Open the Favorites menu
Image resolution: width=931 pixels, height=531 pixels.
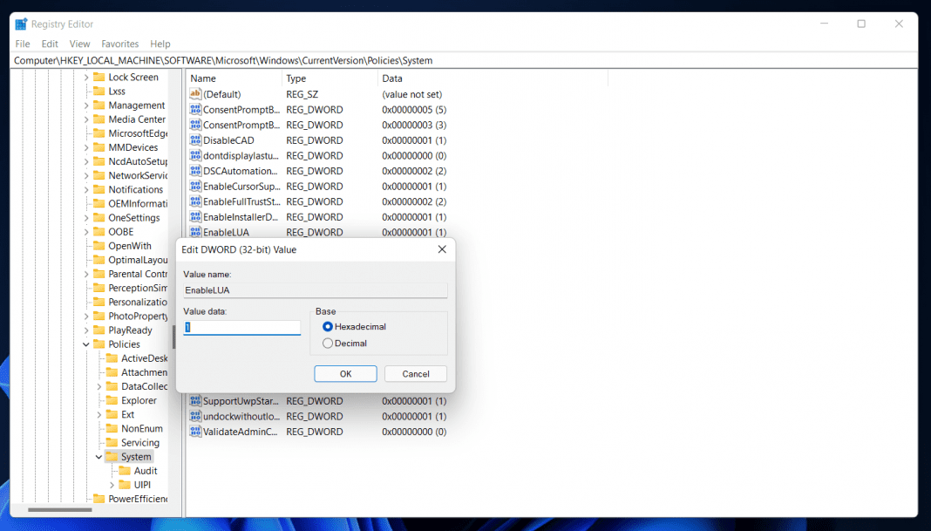[x=119, y=44]
